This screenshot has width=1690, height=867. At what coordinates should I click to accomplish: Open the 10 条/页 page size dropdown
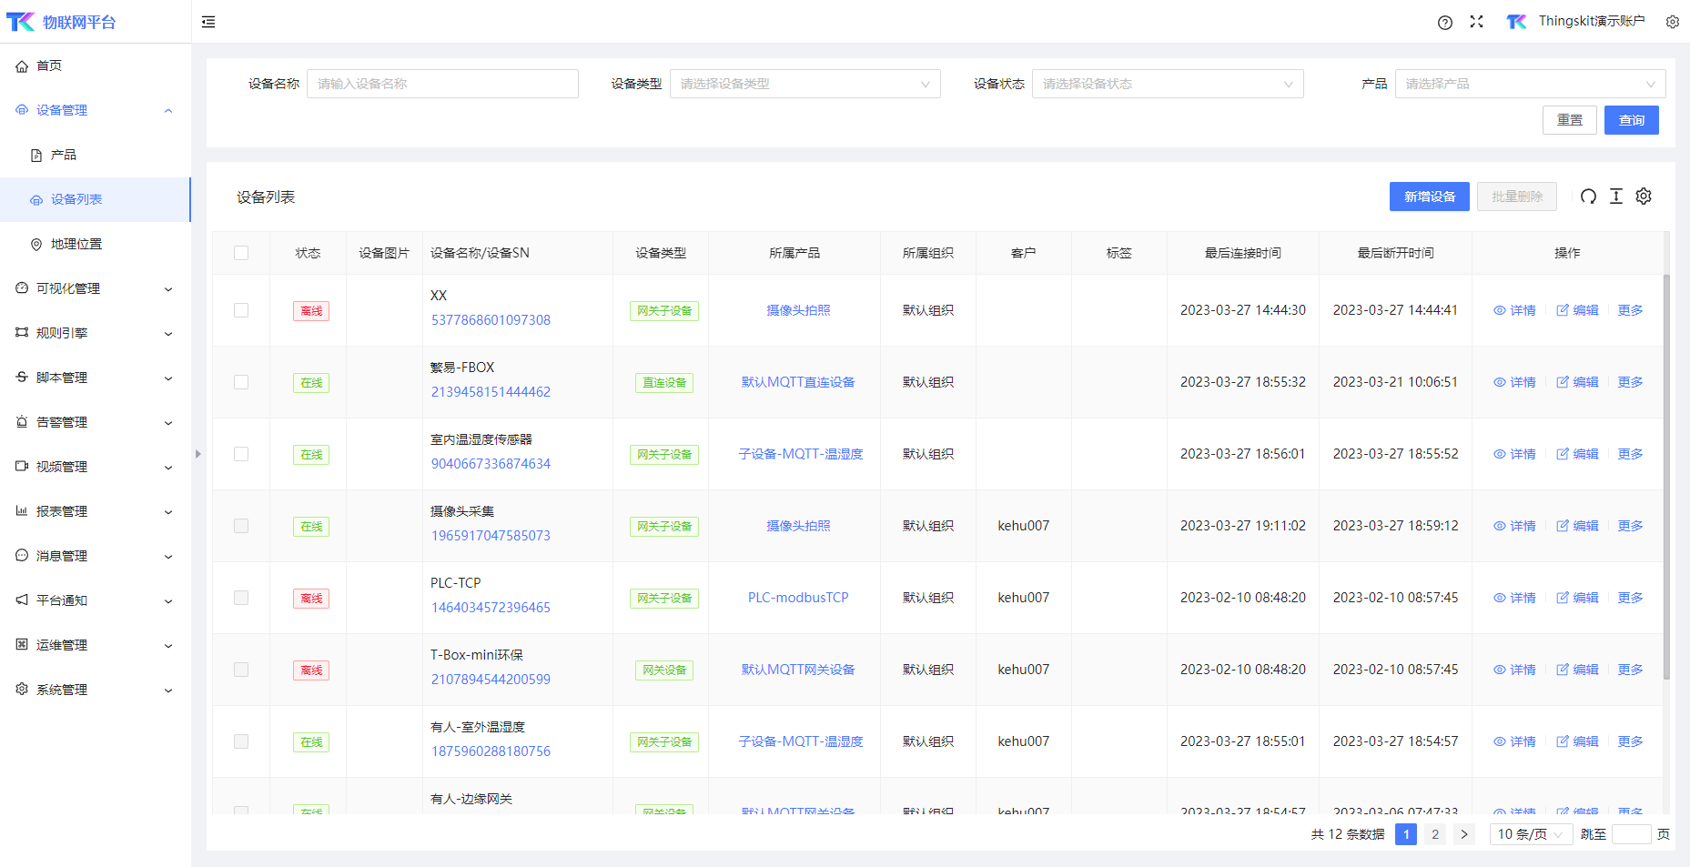point(1531,834)
